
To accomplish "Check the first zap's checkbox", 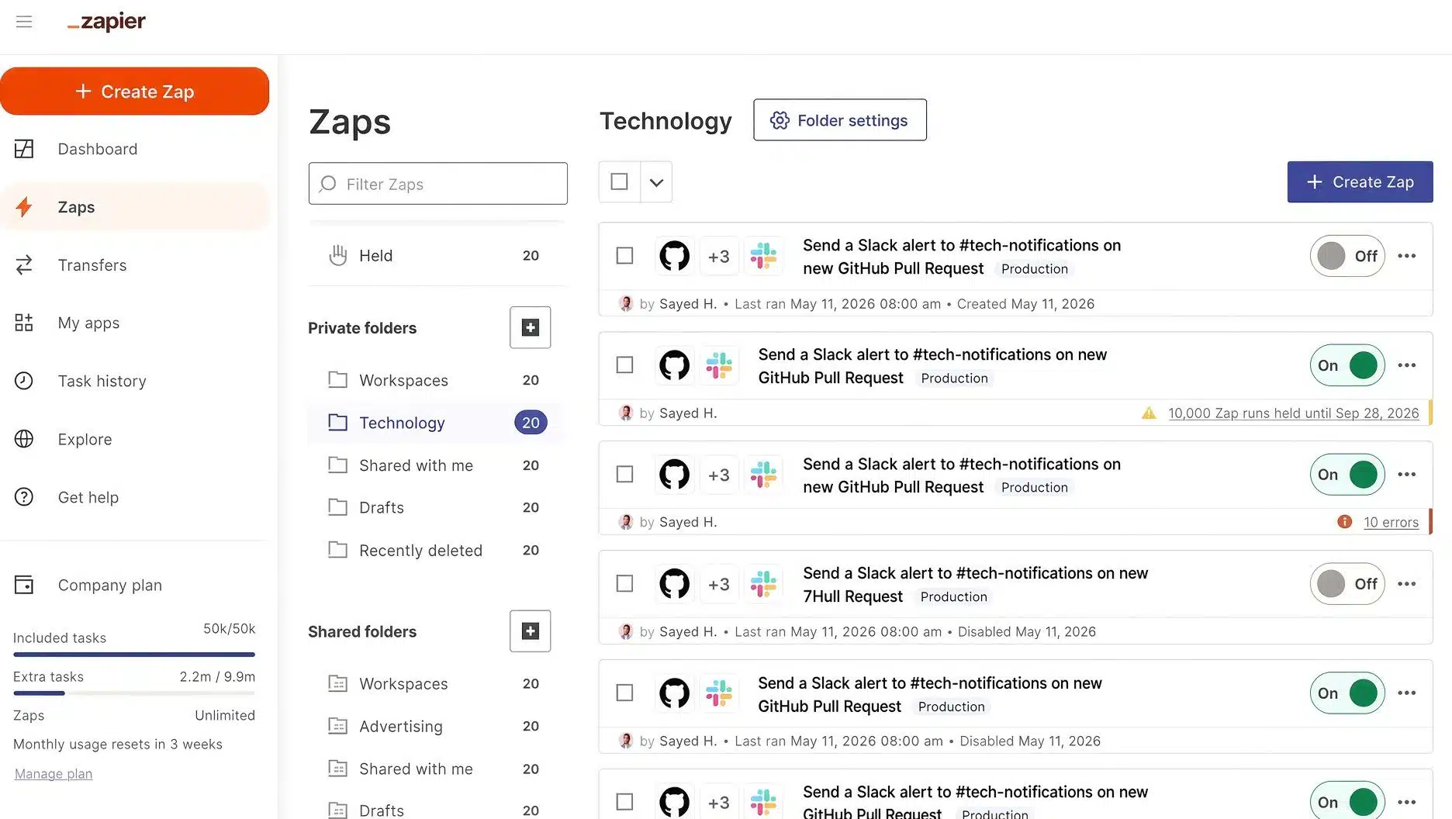I will coord(624,256).
